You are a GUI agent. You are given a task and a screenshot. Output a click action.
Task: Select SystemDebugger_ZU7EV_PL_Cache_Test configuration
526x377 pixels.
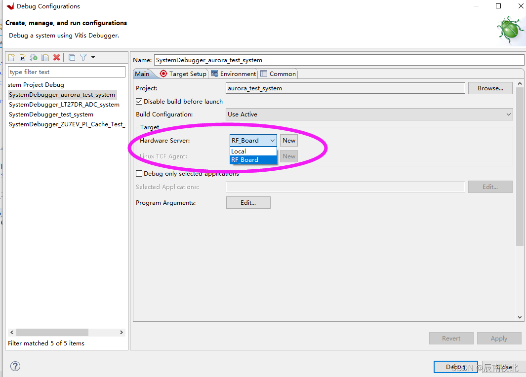click(x=66, y=124)
